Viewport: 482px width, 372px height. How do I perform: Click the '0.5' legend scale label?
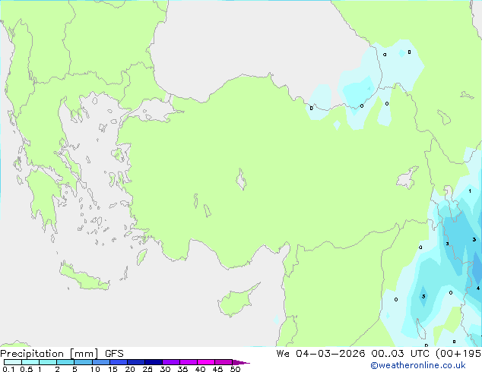(27, 369)
